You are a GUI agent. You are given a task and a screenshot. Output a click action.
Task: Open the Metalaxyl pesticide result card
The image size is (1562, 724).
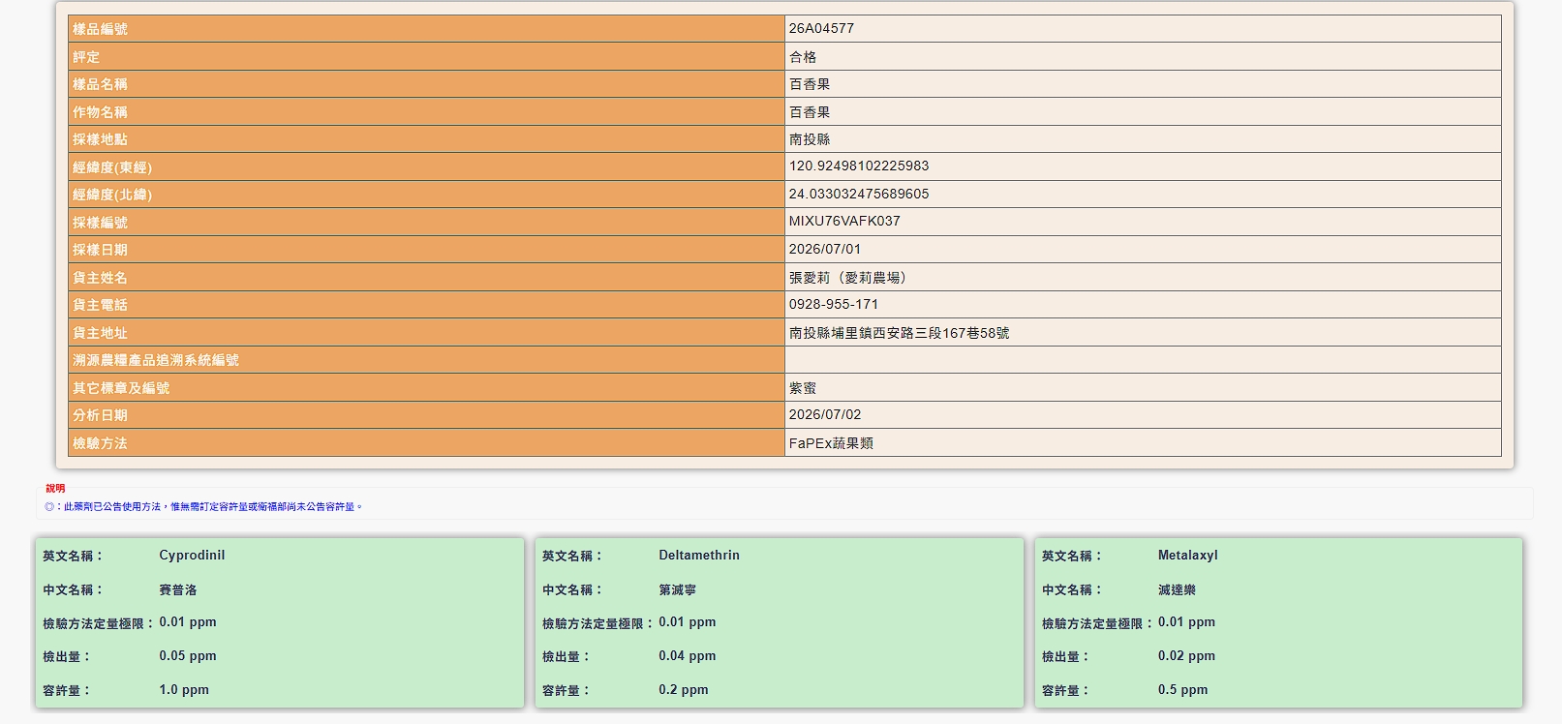tap(1278, 622)
